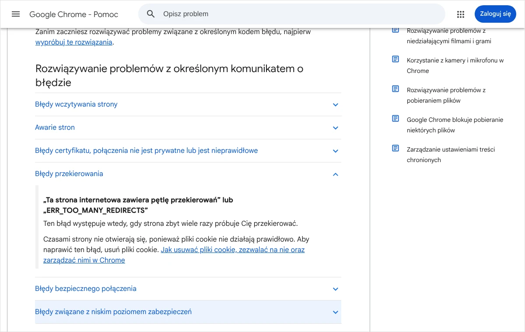Screen dimensions: 525x332
Task: Click article icon beside 'Rozwiązywanie problemów z pobieraniem plików'
Action: (x=395, y=89)
